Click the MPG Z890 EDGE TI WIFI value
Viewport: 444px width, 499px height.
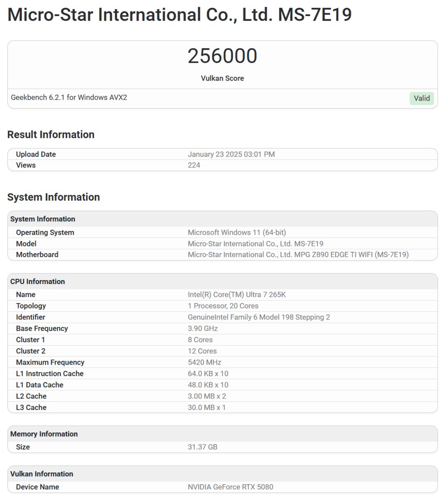tap(298, 255)
